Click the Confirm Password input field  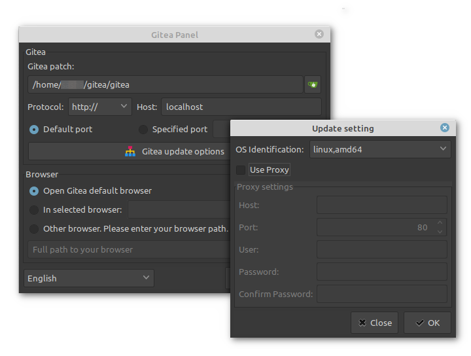tap(382, 294)
